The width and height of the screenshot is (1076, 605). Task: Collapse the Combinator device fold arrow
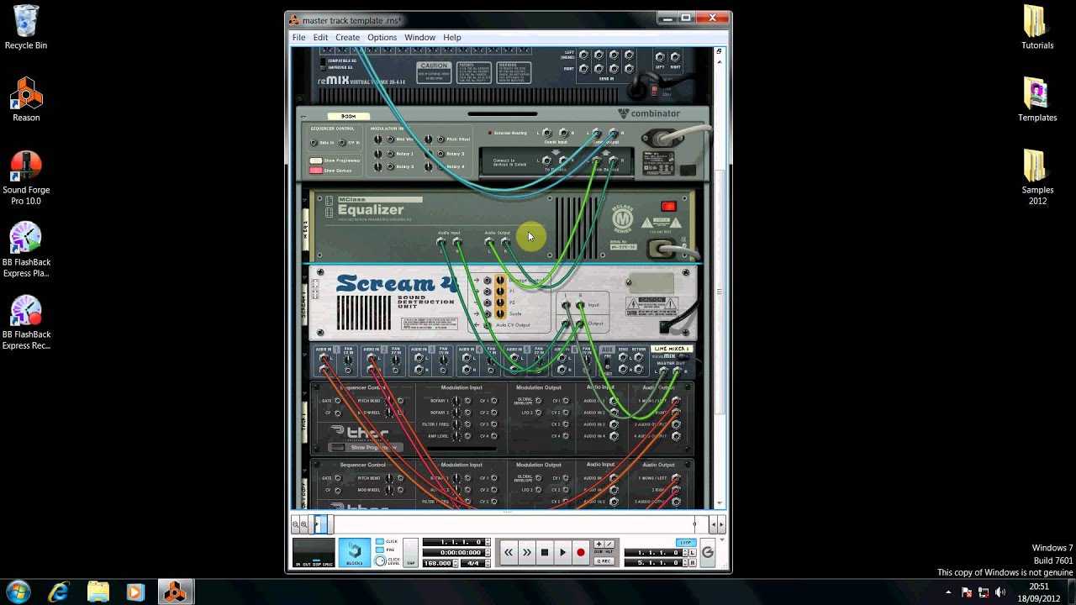(303, 117)
